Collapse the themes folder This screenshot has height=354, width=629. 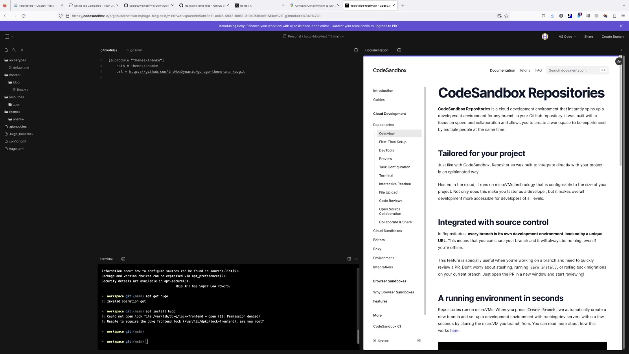click(12, 112)
